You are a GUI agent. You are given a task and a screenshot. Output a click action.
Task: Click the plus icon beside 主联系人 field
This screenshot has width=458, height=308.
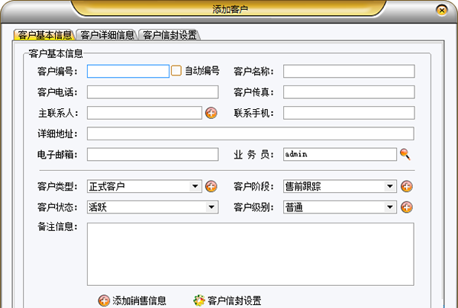pos(211,113)
